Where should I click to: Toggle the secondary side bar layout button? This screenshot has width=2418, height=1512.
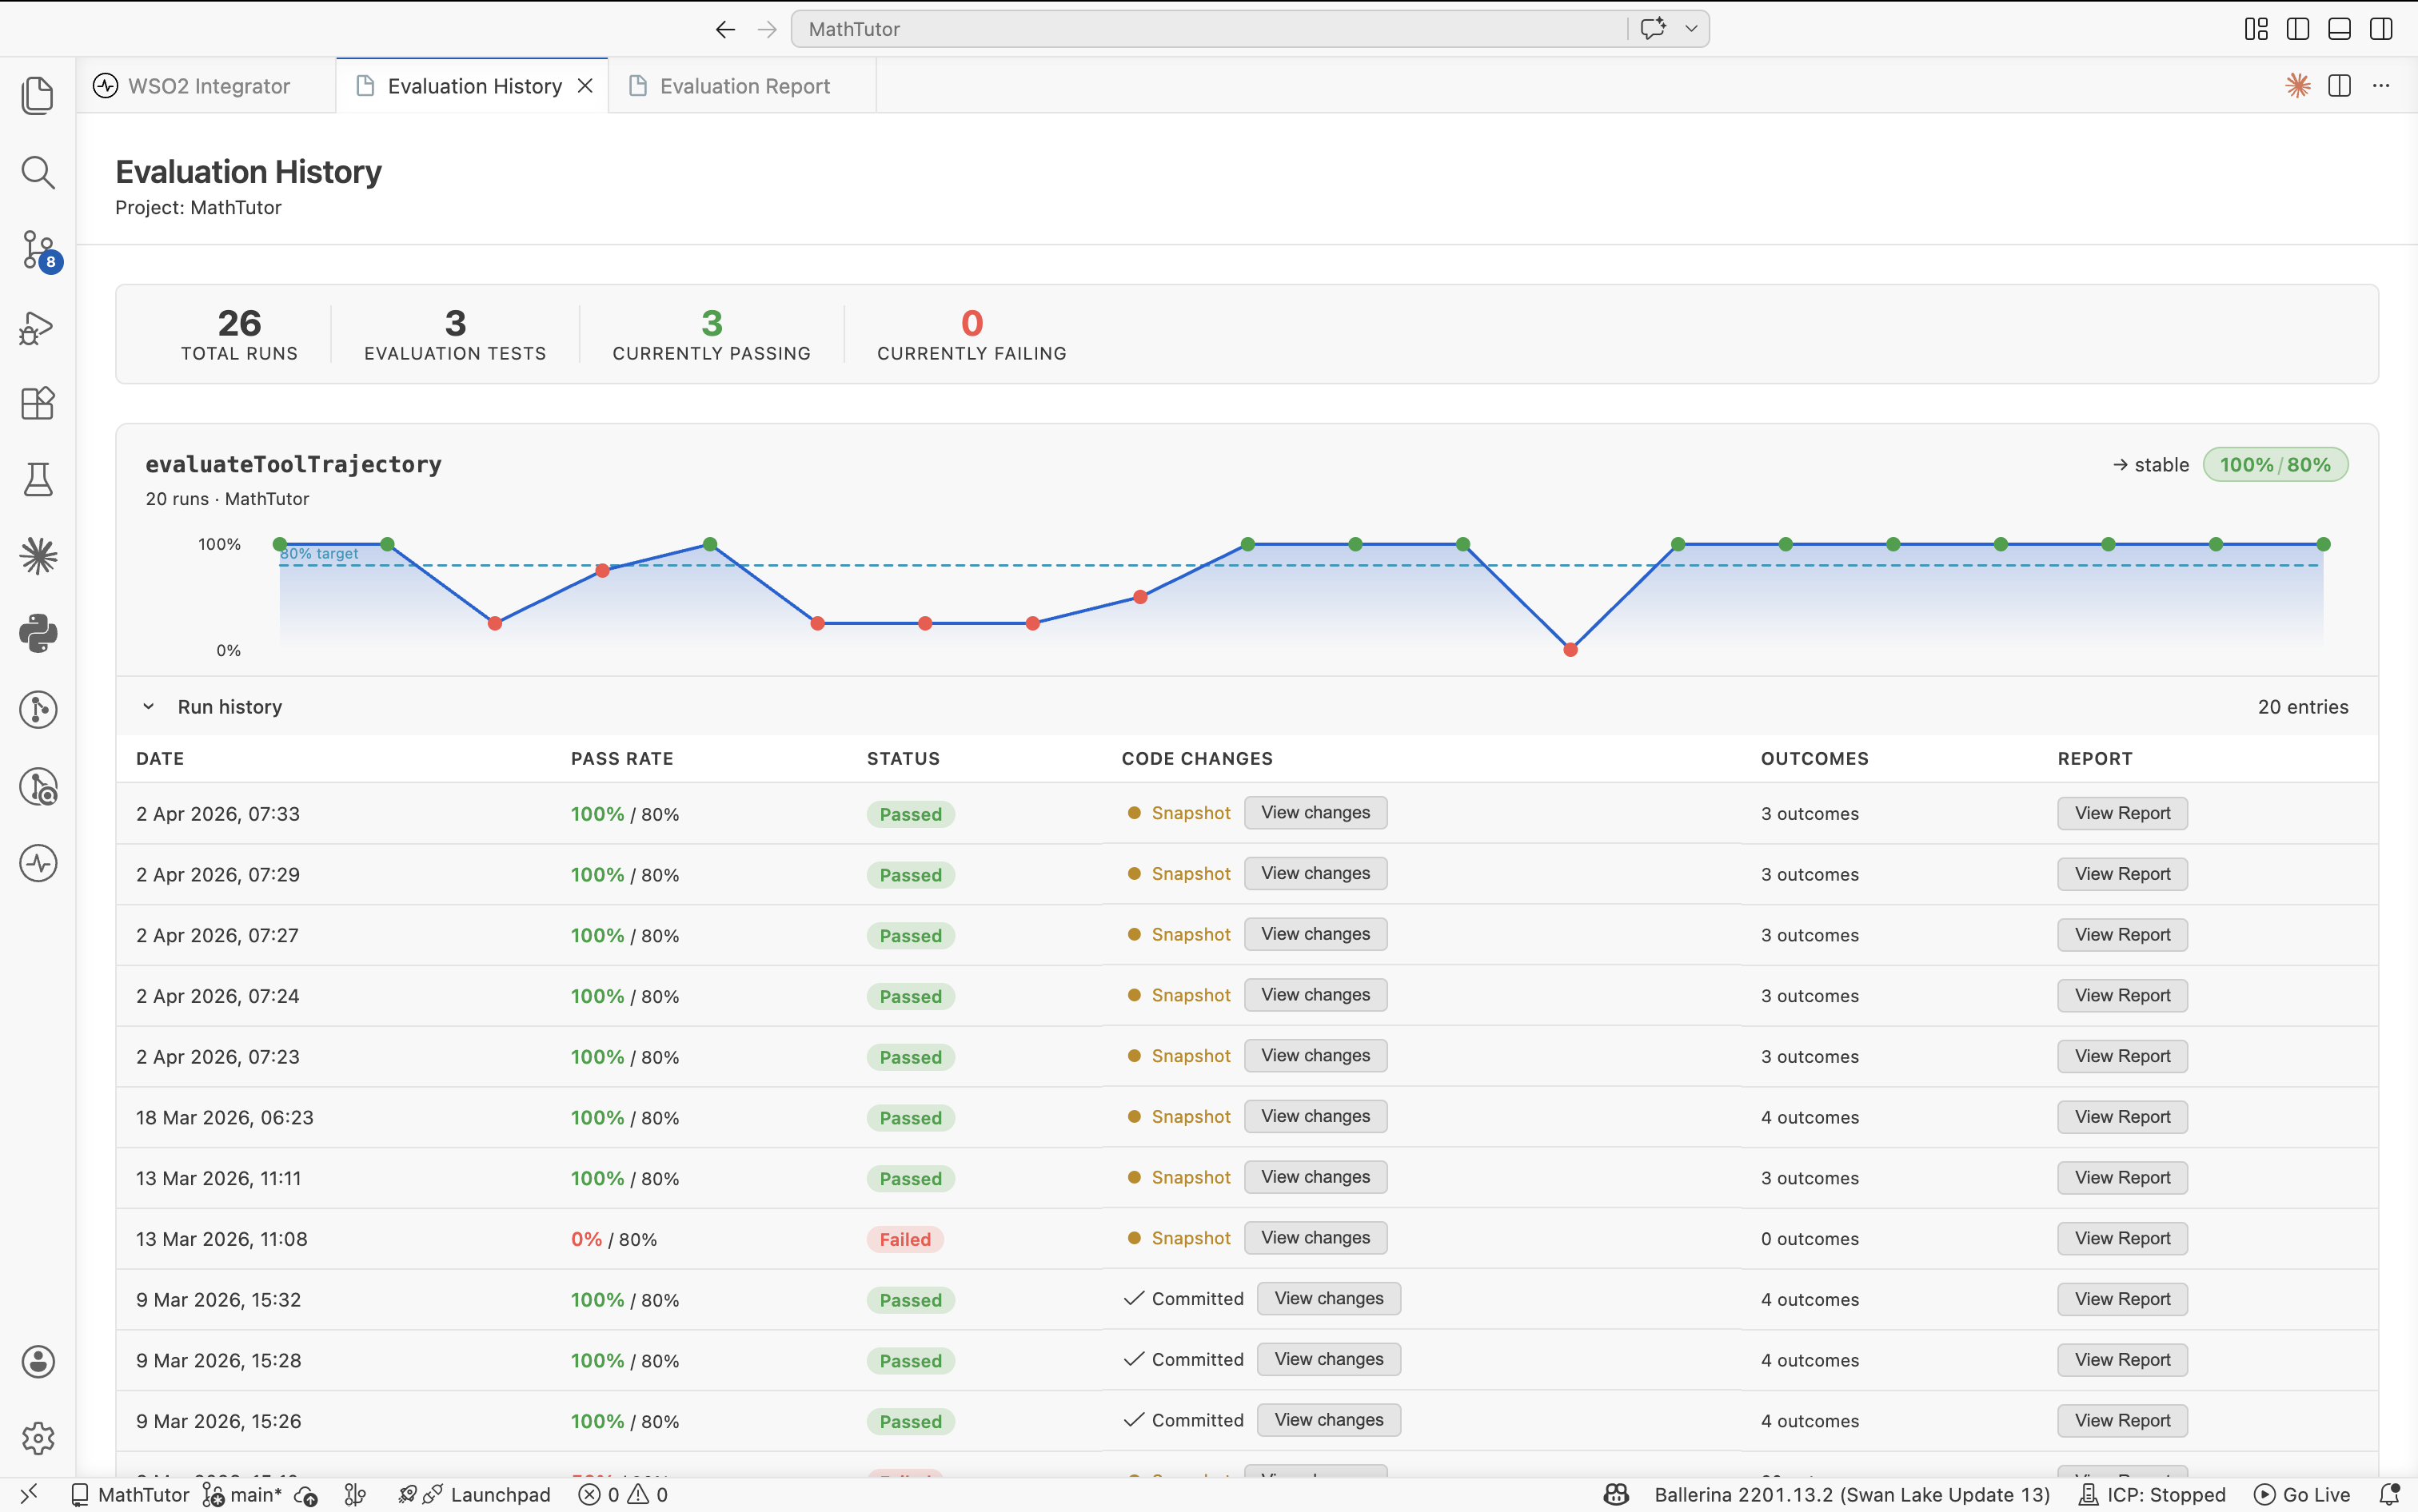coord(2381,29)
